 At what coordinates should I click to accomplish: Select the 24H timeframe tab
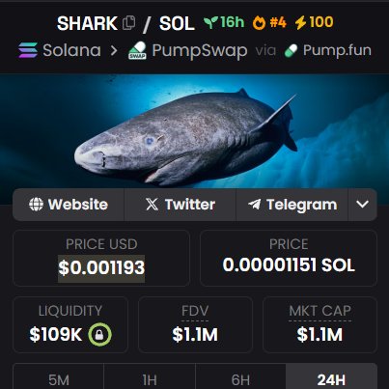coord(331,378)
